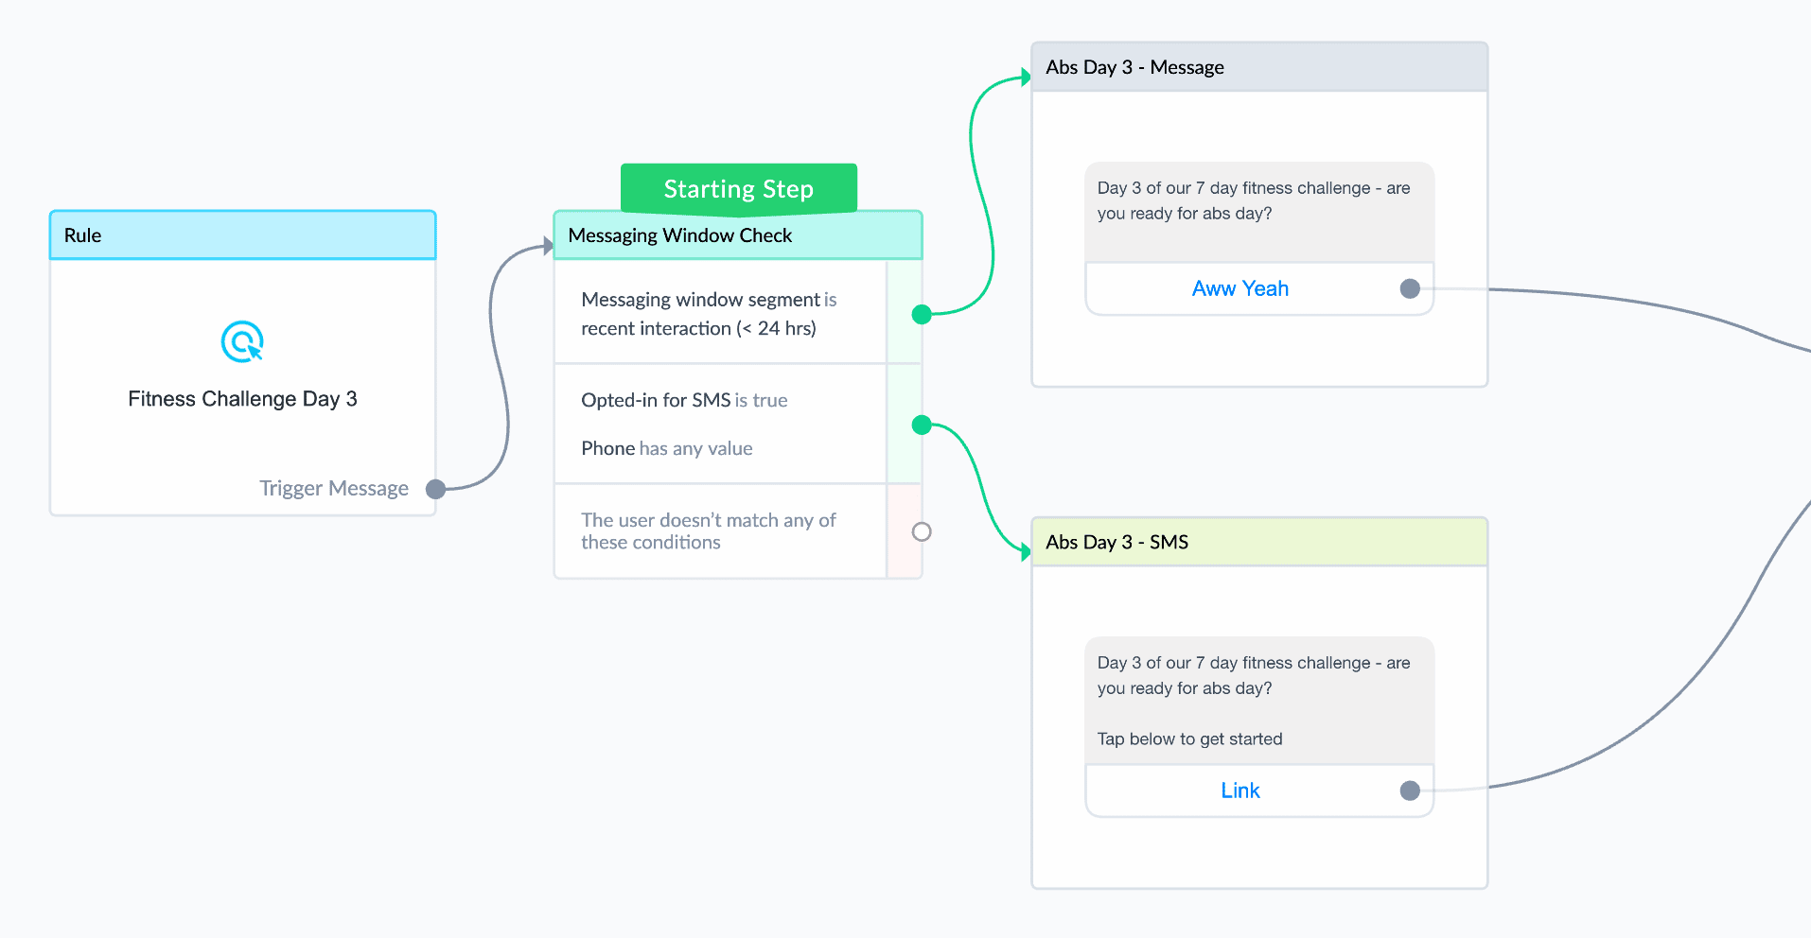
Task: Select the green Opted-in for SMS output connector
Action: tap(922, 425)
